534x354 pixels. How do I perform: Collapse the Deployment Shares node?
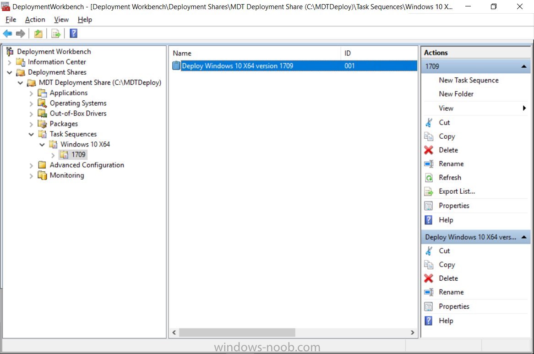click(x=10, y=72)
